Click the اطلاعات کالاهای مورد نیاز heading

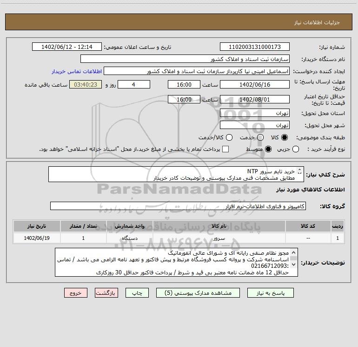[x=310, y=190]
